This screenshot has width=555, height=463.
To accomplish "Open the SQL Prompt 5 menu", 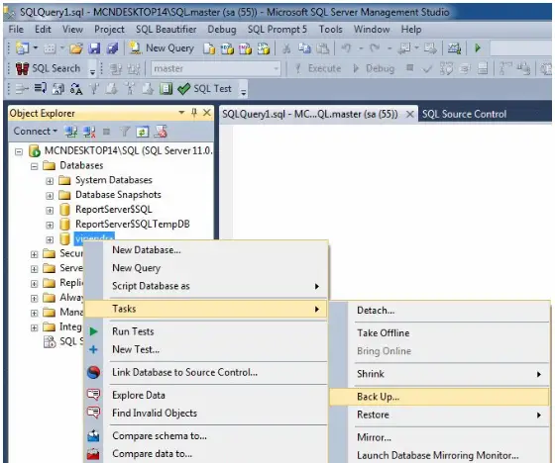I will tap(277, 30).
